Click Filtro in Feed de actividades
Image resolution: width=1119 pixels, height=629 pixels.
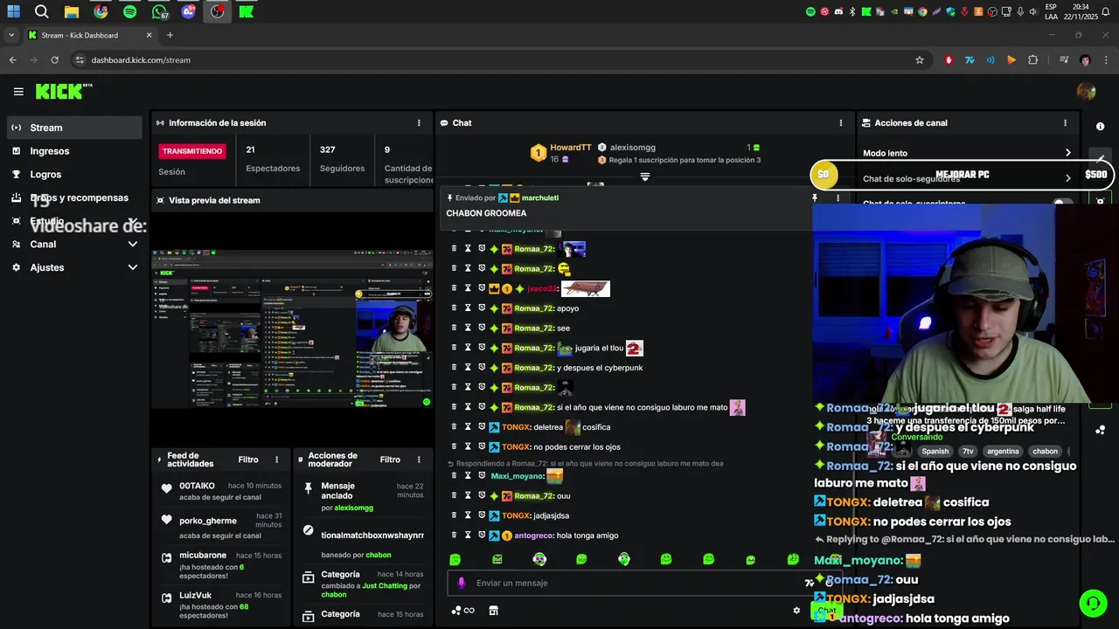pos(248,460)
